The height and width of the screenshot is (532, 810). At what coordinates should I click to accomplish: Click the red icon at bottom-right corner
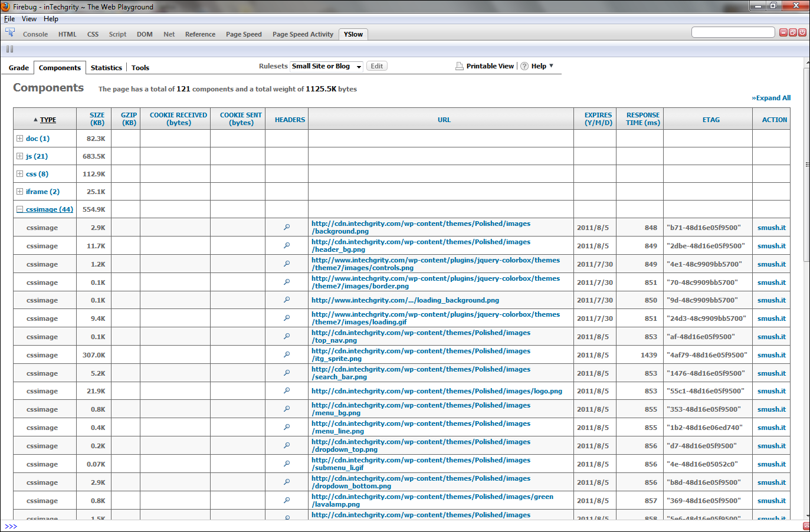coord(806,526)
